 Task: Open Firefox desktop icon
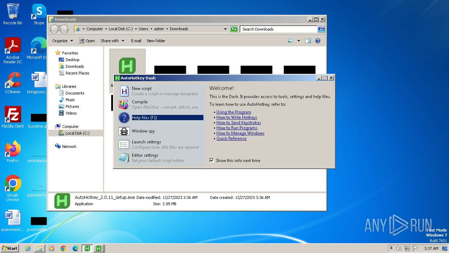point(13,152)
